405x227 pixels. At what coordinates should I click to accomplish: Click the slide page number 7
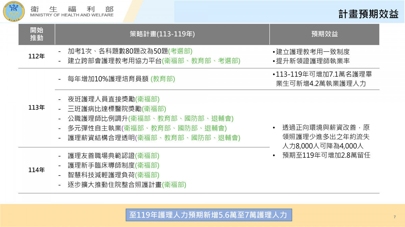[x=395, y=217]
